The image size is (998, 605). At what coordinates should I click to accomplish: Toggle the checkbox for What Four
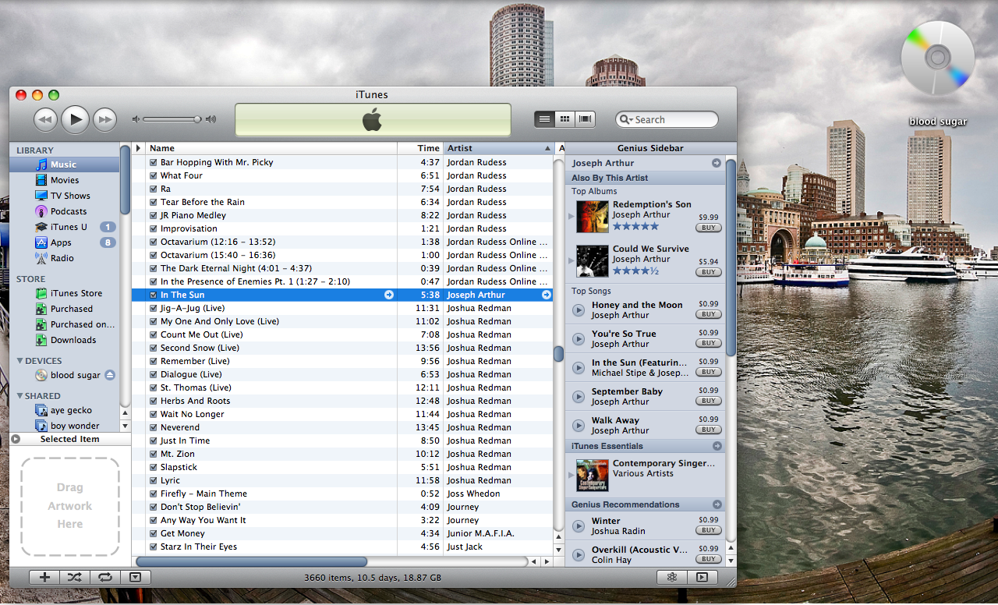click(x=154, y=175)
